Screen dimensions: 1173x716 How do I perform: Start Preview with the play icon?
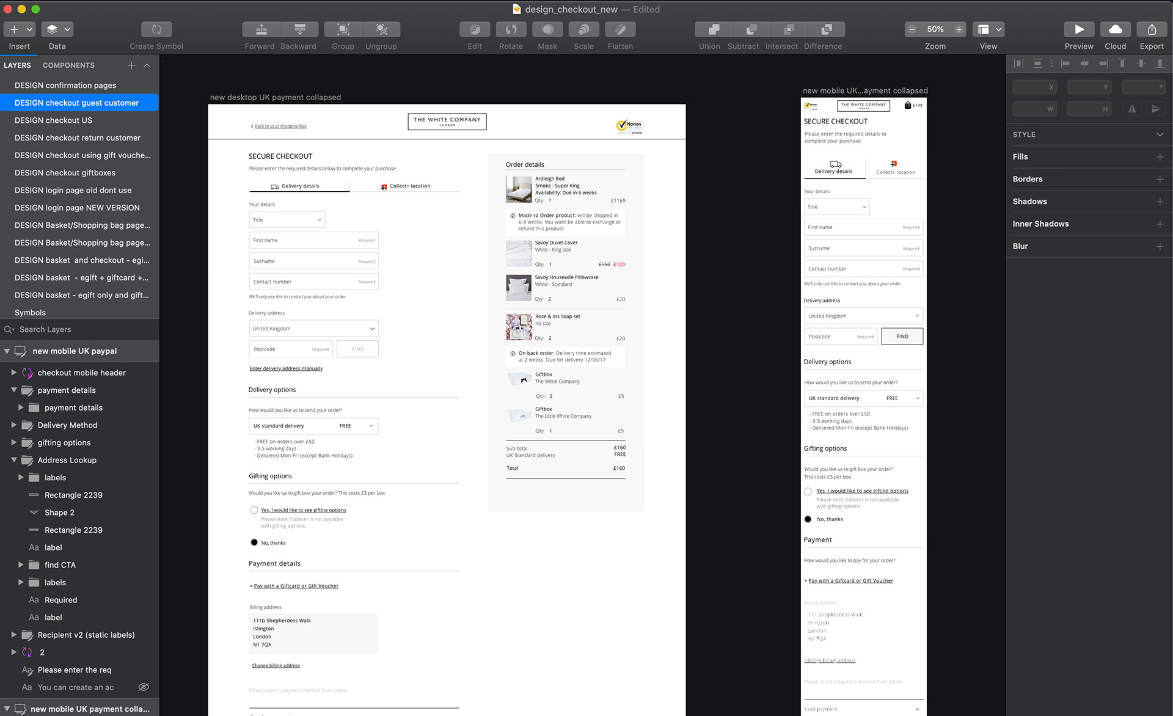(1079, 29)
